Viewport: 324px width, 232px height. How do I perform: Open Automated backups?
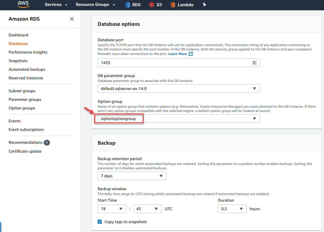click(x=27, y=69)
